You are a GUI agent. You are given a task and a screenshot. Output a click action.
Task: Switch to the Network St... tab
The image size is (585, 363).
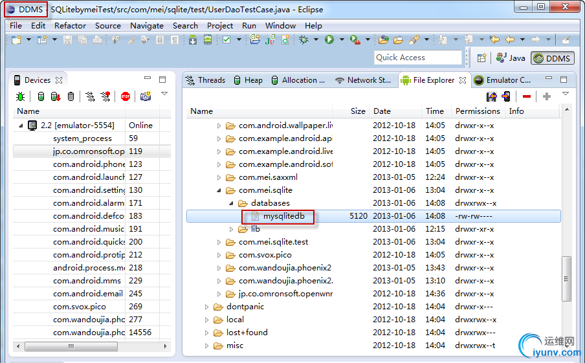point(364,80)
